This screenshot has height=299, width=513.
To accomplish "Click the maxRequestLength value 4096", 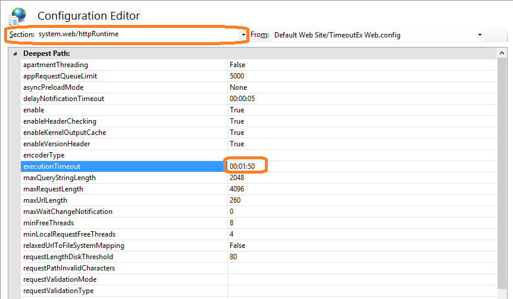I will pos(237,189).
